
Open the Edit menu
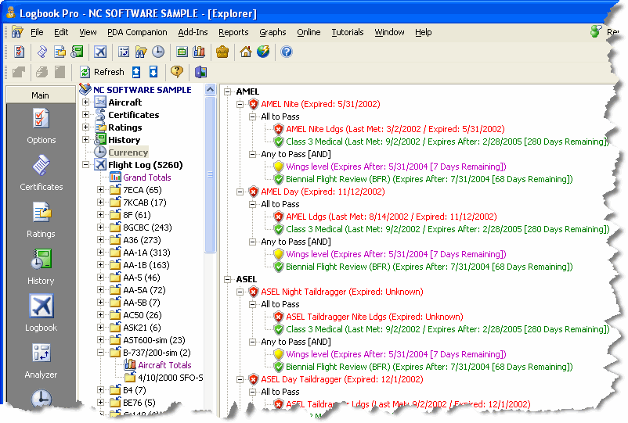61,32
